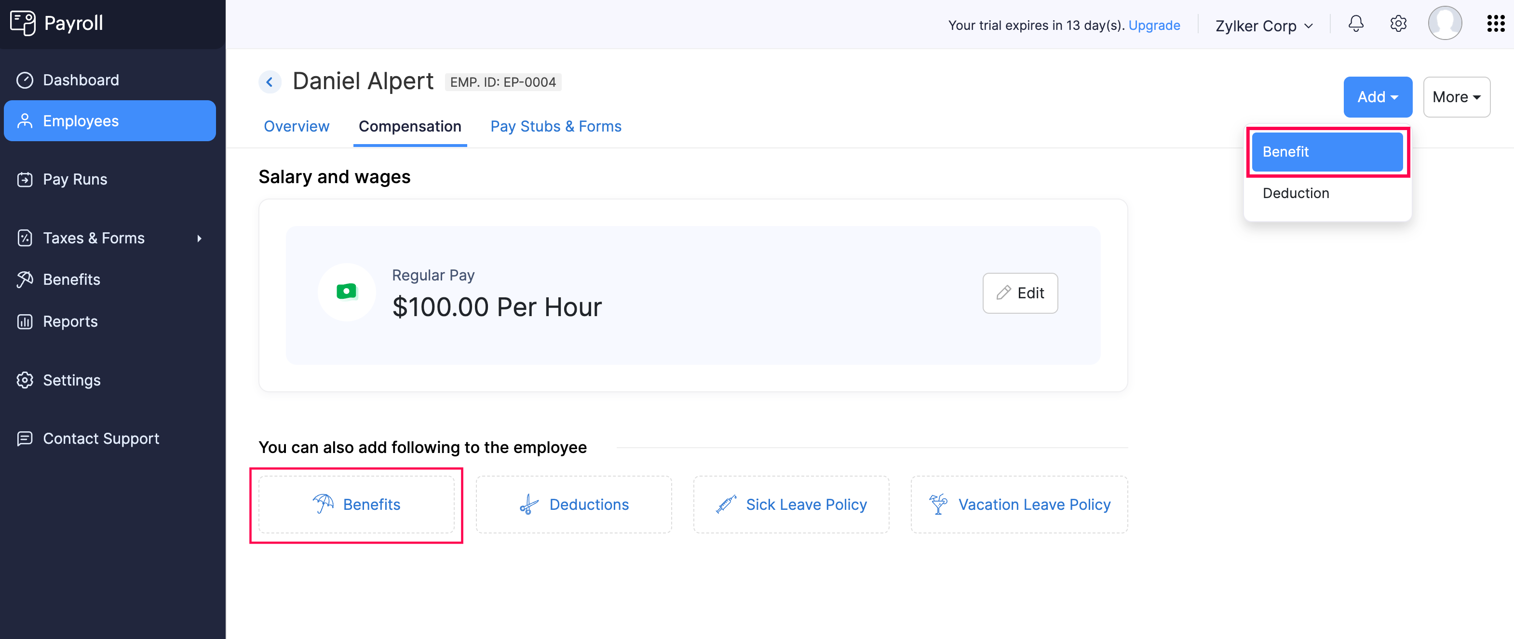The width and height of the screenshot is (1514, 639).
Task: Open the Benefits section in the sidebar
Action: [72, 279]
